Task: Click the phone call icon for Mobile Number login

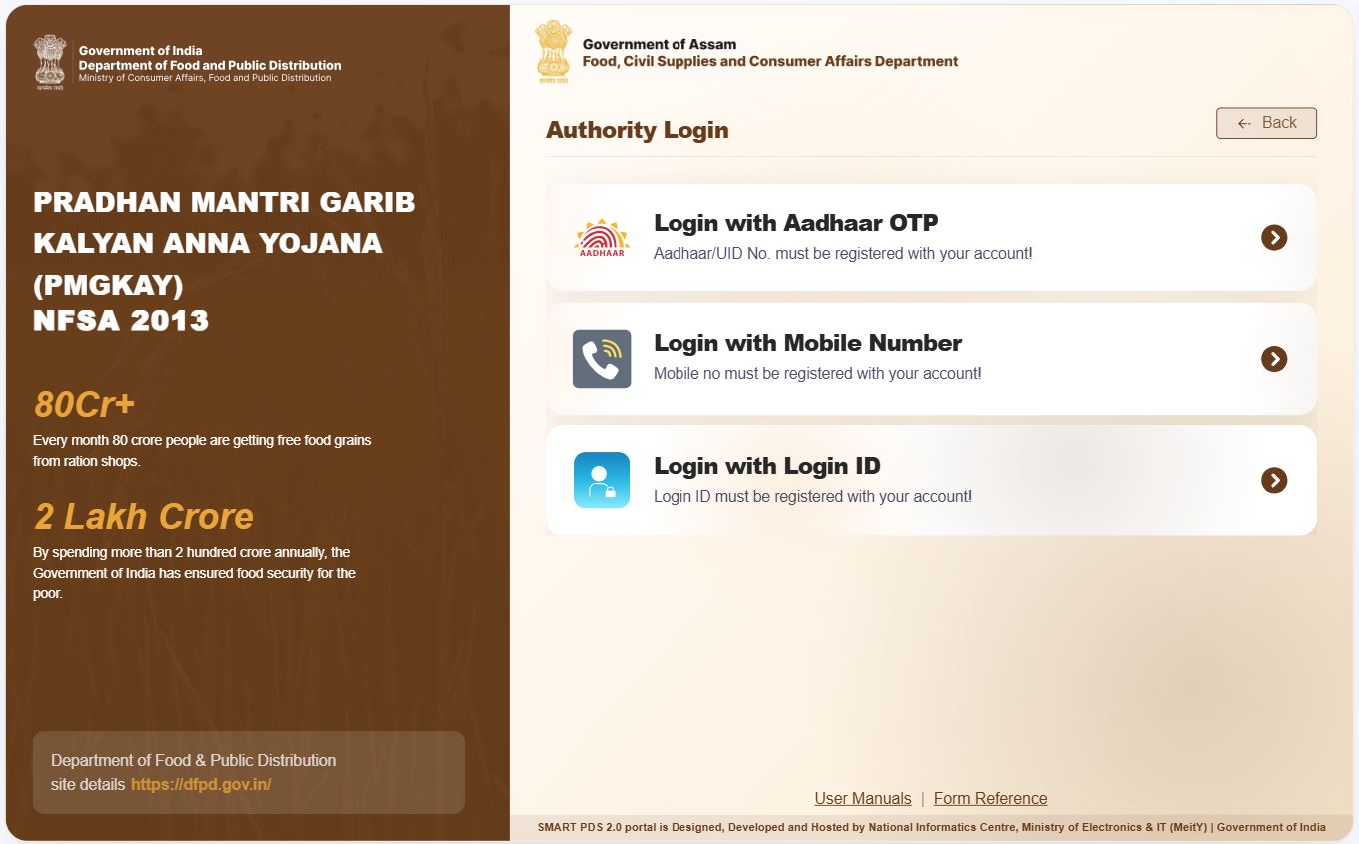Action: 602,359
